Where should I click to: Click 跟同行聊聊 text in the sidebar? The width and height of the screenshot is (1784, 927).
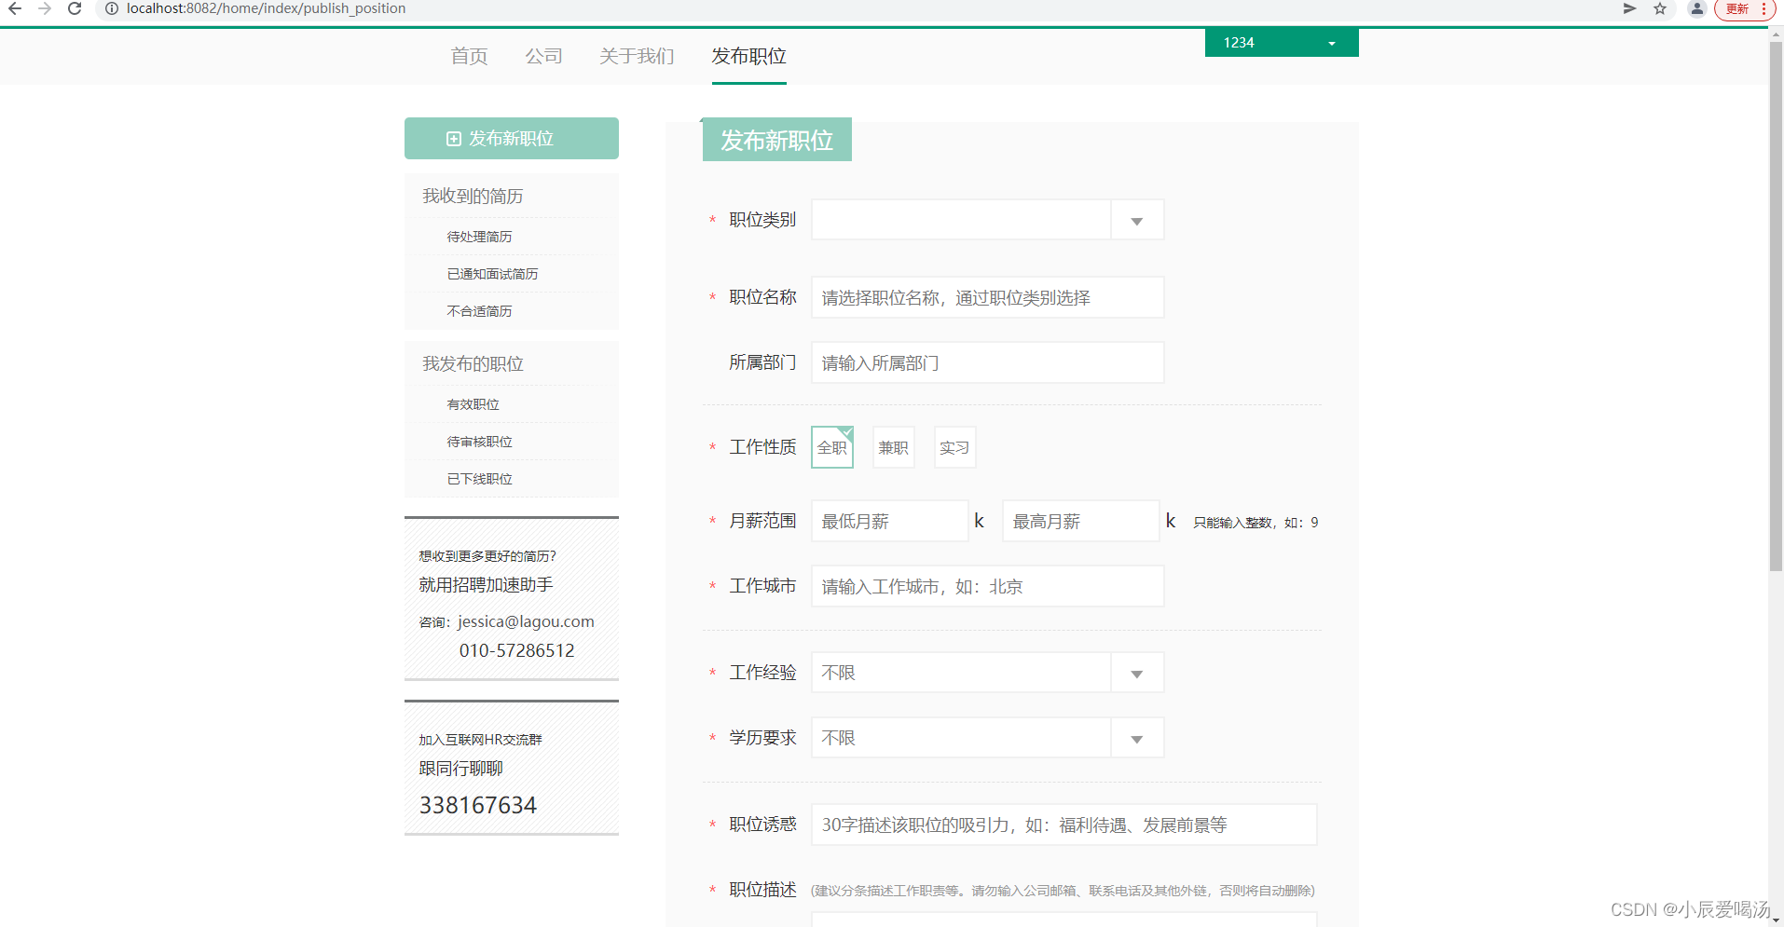tap(460, 769)
